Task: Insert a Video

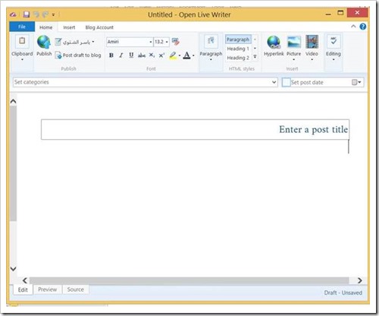Action: 312,48
